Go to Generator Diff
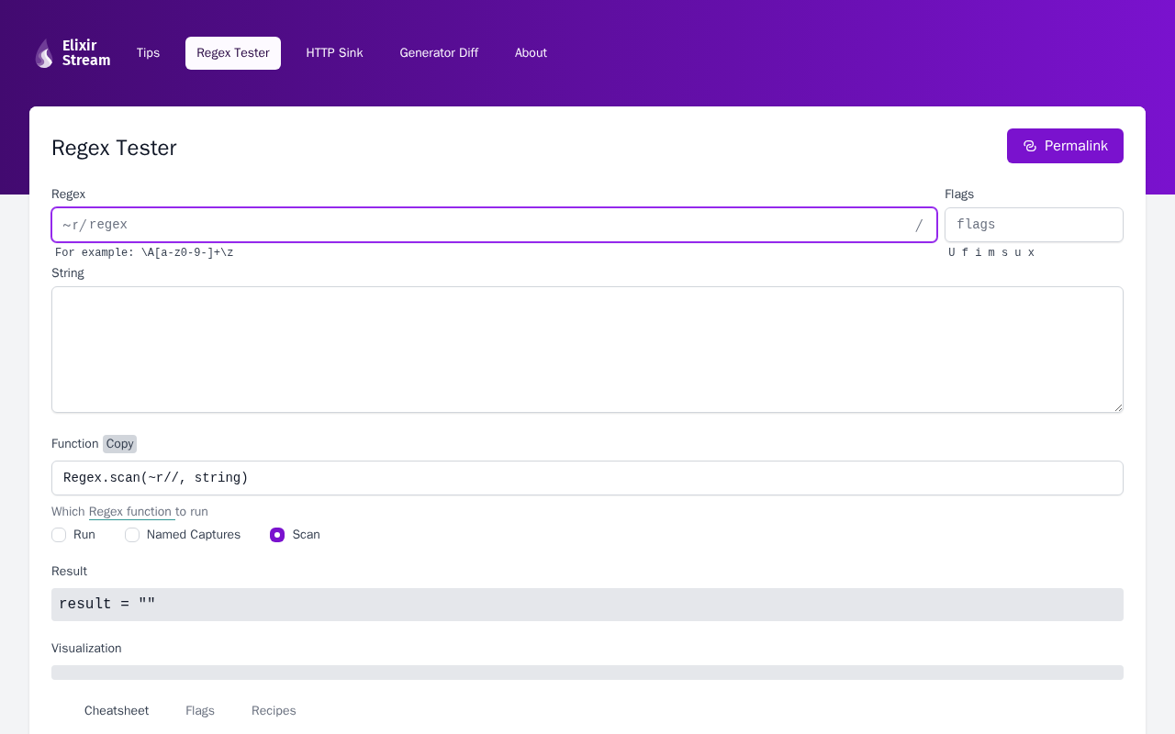Screen dimensions: 1175x734 (x=439, y=53)
